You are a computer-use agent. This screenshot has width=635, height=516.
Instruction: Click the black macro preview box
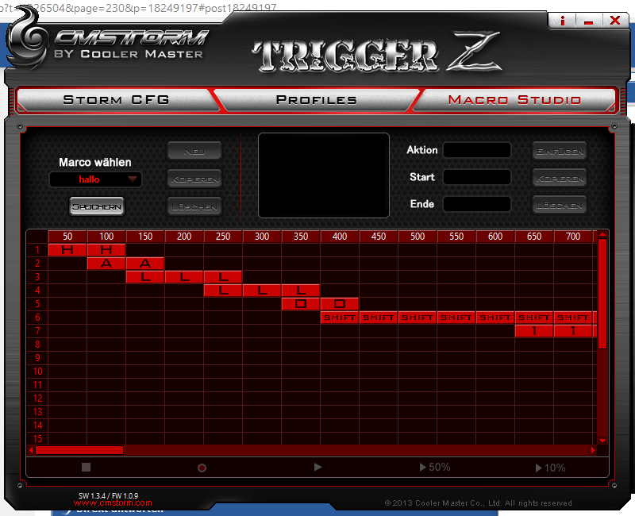(x=324, y=175)
